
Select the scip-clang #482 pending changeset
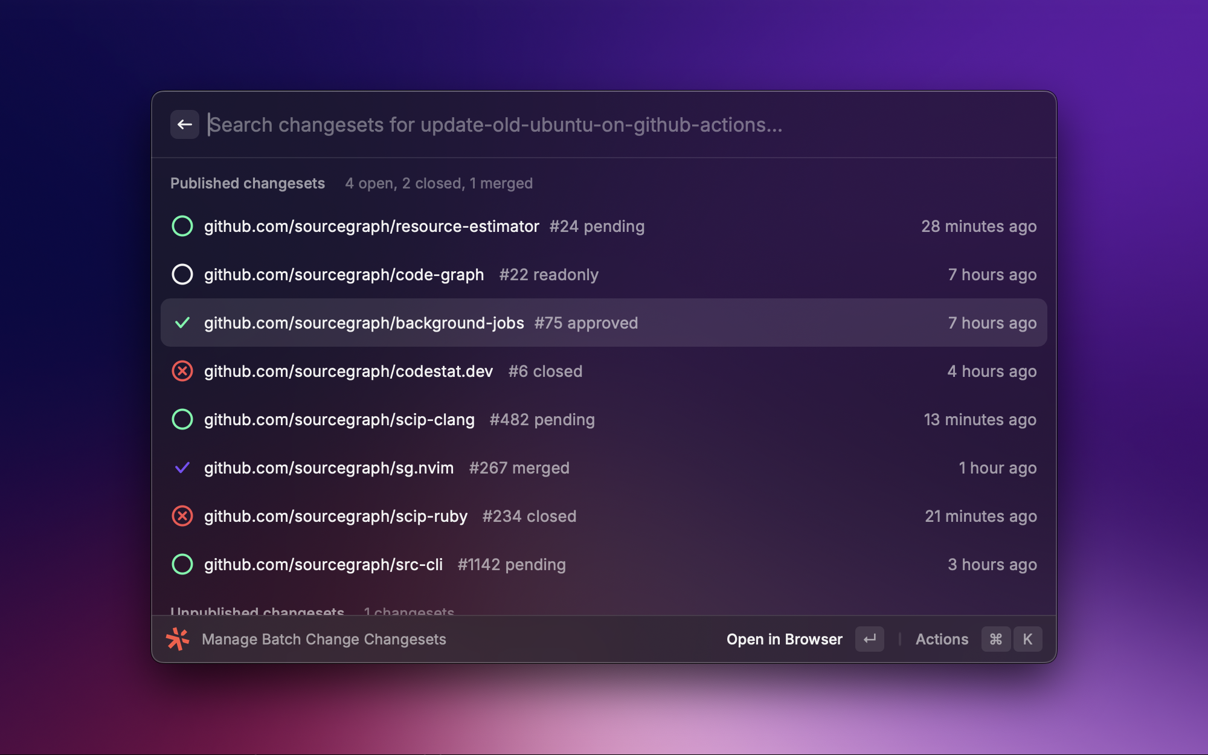(399, 419)
